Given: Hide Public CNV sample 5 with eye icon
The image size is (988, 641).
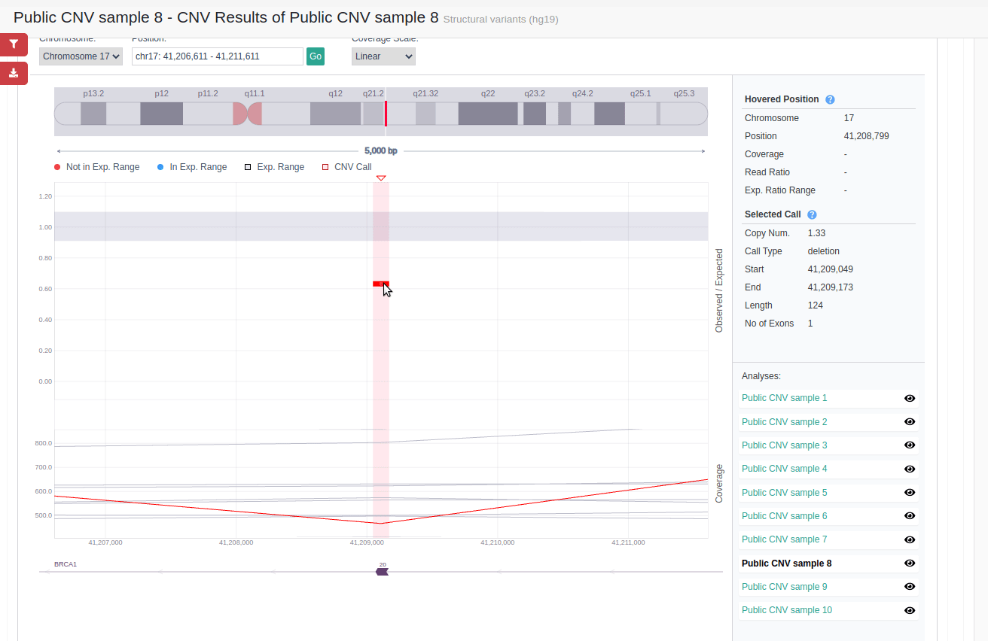Looking at the screenshot, I should click(x=910, y=492).
